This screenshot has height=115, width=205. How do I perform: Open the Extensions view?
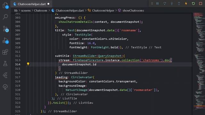pyautogui.click(x=5, y=52)
